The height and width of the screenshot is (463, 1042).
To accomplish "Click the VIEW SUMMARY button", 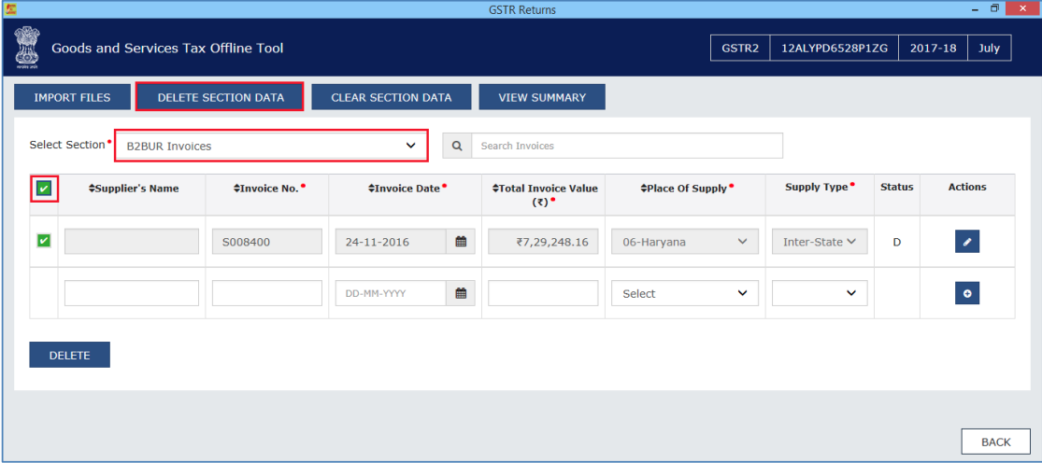I will pyautogui.click(x=542, y=97).
